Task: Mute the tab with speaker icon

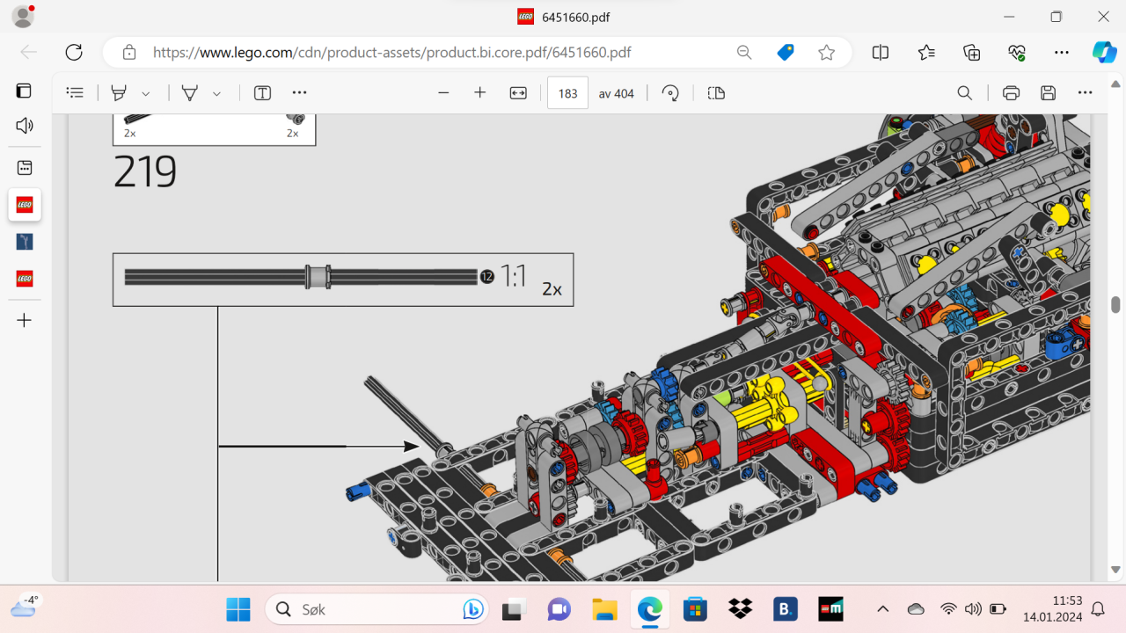Action: point(25,126)
